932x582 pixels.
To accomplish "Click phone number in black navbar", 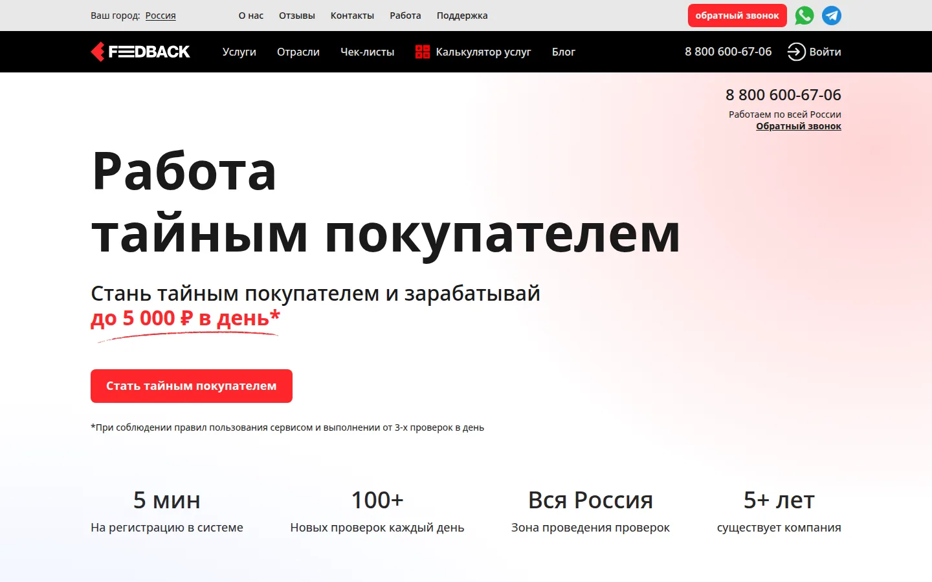I will [x=728, y=52].
